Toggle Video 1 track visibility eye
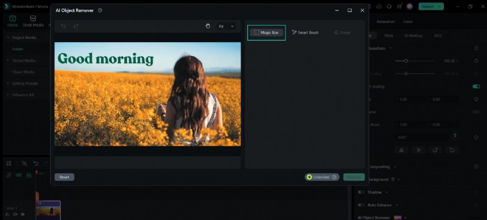Image resolution: width=487 pixels, height=220 pixels. coord(23,215)
